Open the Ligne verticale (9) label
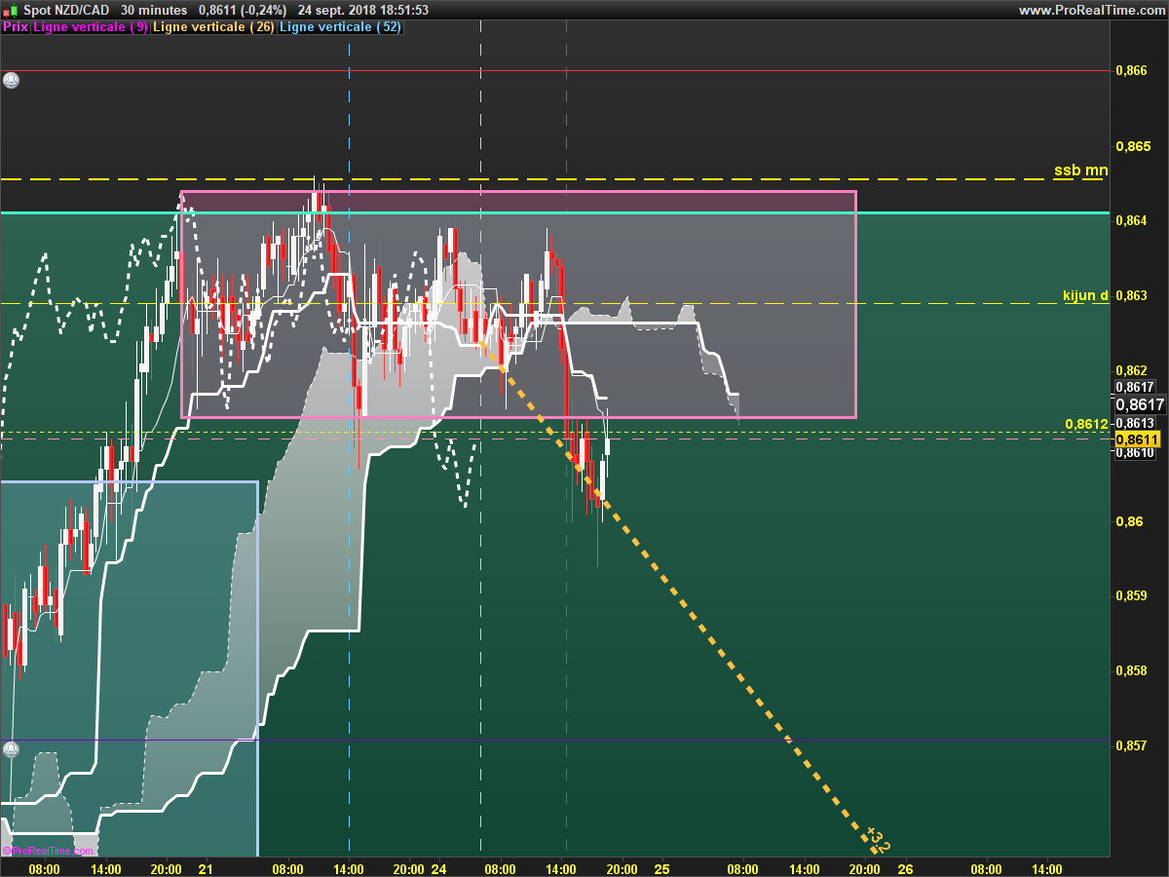This screenshot has height=877, width=1169. (91, 27)
